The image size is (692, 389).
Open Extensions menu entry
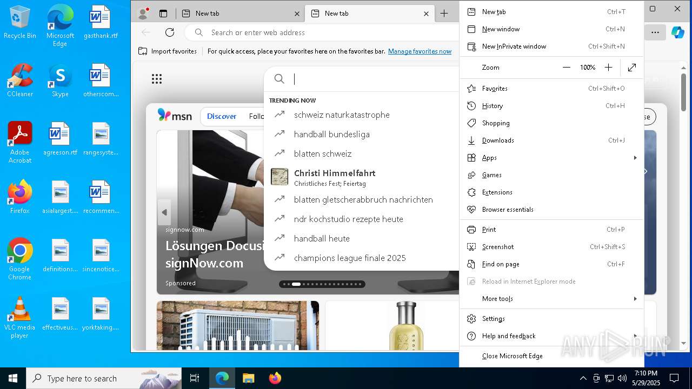(551, 192)
